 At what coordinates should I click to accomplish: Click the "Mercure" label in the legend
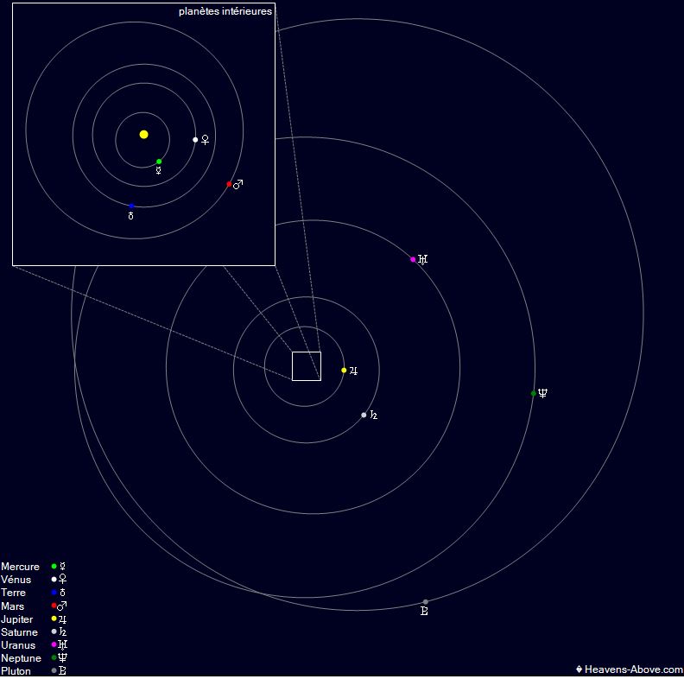click(21, 567)
